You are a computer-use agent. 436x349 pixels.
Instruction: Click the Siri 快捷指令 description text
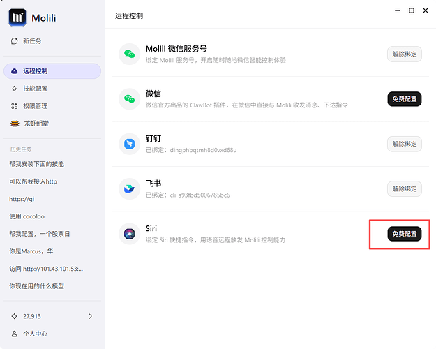(216, 240)
